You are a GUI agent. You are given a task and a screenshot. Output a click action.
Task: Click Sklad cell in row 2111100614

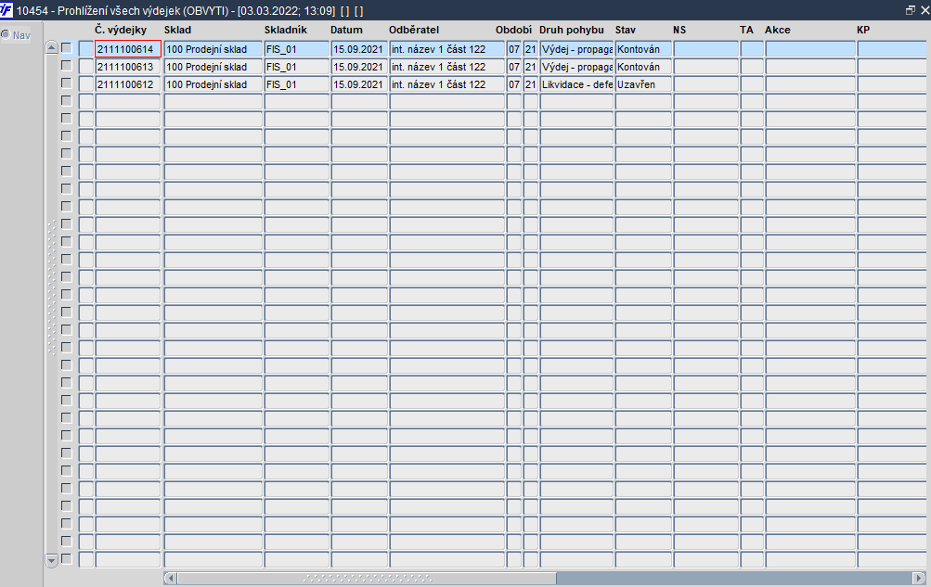coord(213,49)
